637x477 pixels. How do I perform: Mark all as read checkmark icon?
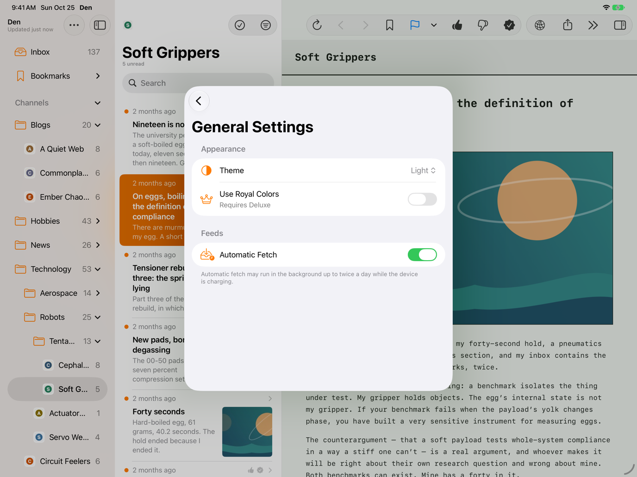240,25
